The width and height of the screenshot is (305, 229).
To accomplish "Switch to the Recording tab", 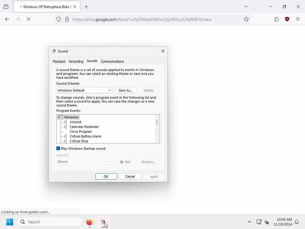I will click(76, 61).
